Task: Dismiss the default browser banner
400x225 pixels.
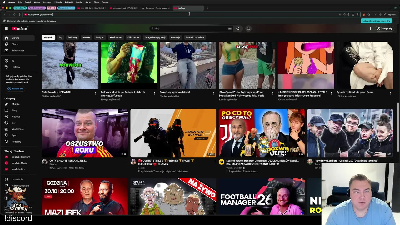Action: 395,21
